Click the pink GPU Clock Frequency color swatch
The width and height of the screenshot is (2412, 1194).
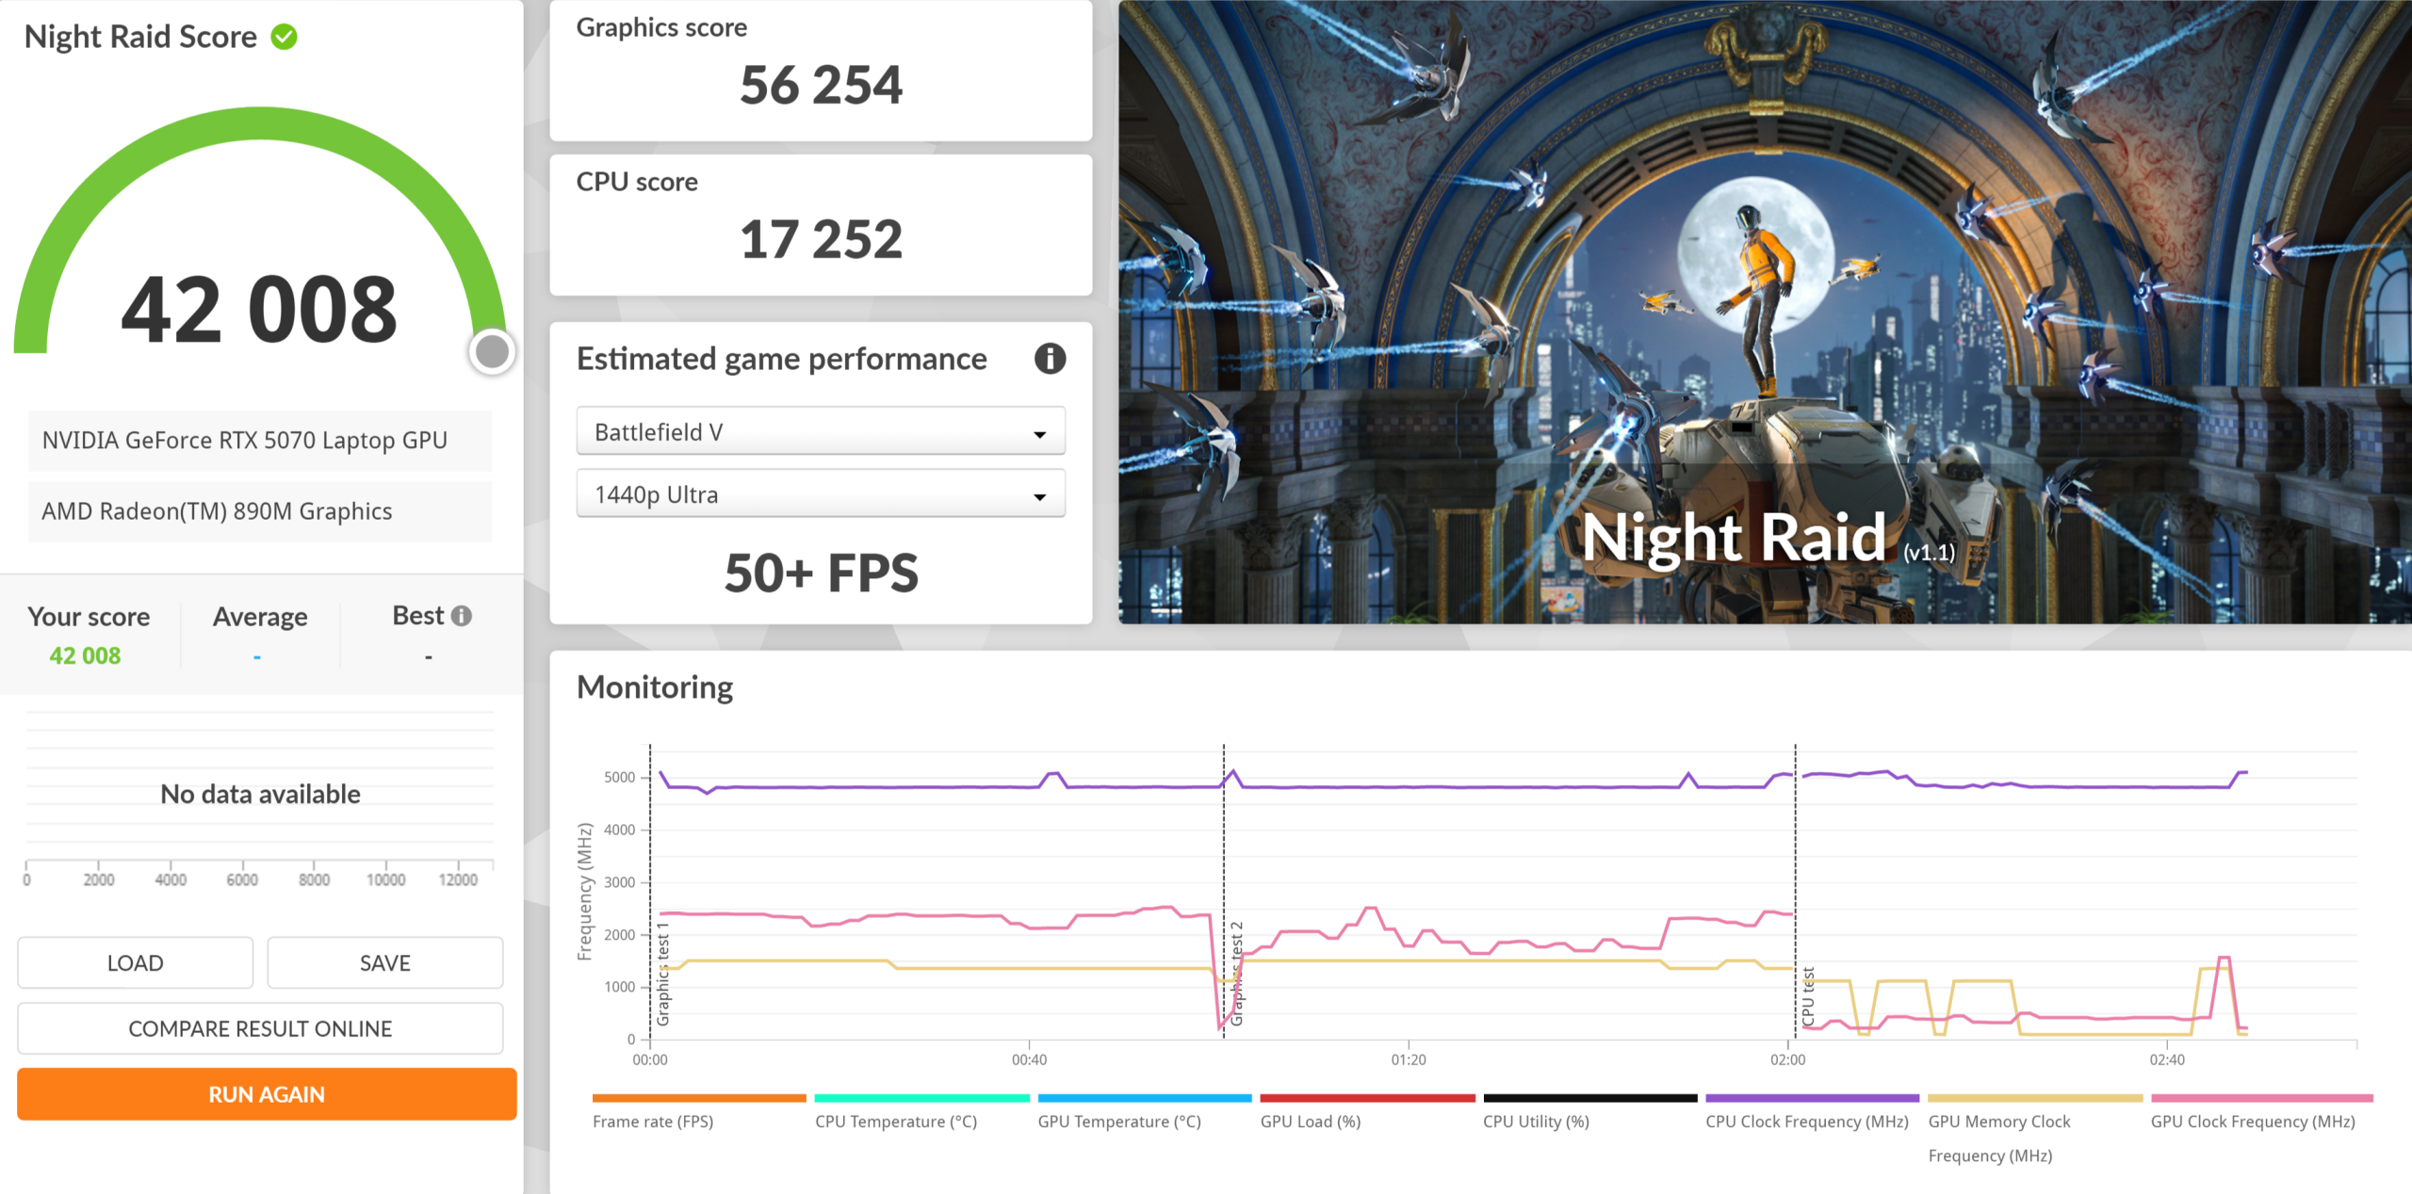2261,1098
